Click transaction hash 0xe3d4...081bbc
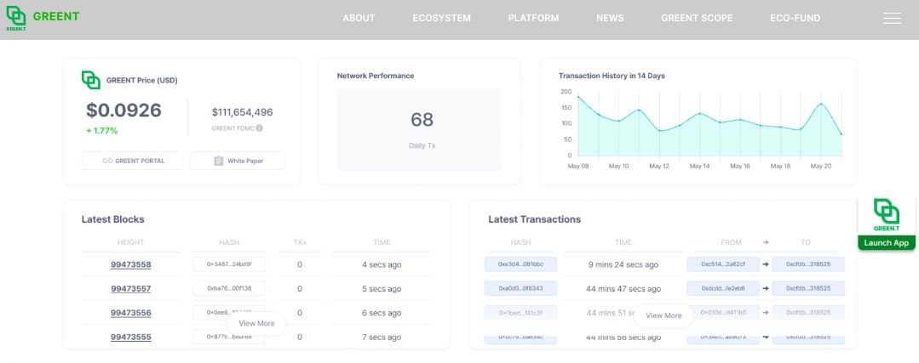Screen dimensions: 919x363 click(x=520, y=264)
